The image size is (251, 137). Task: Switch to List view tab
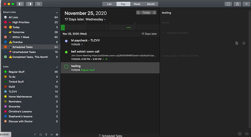tap(109, 4)
